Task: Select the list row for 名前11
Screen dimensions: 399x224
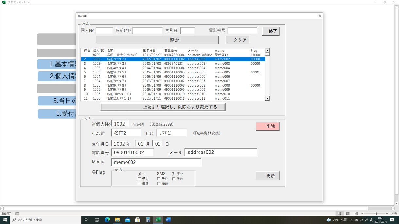Action: tap(173, 98)
